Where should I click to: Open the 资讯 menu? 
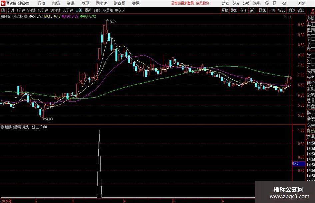point(71,3)
